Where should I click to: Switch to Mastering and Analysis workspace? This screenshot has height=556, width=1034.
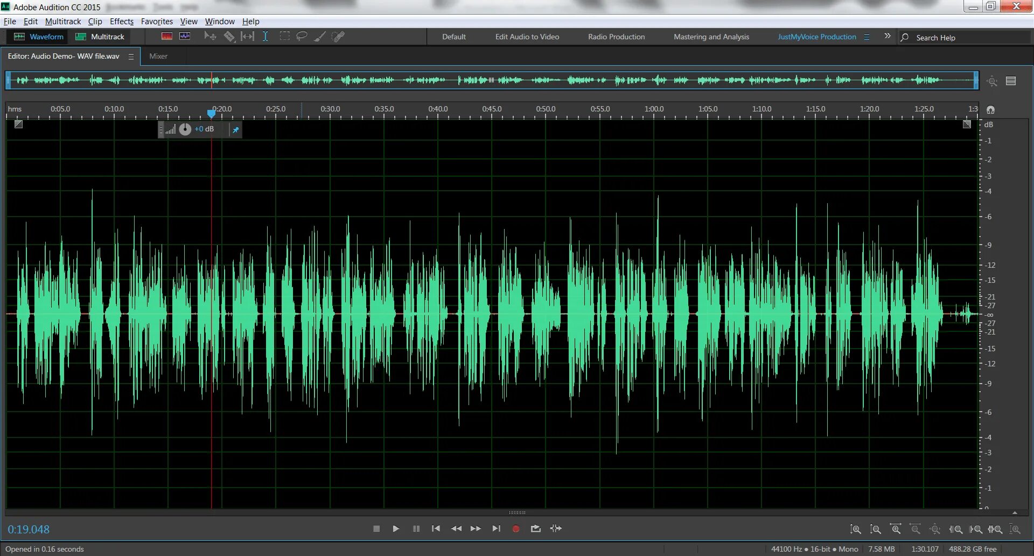point(711,37)
